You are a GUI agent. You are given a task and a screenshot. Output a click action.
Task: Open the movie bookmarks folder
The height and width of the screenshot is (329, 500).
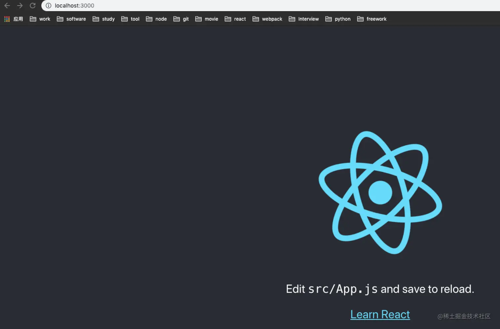[207, 19]
